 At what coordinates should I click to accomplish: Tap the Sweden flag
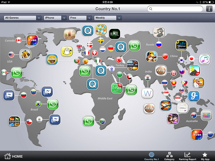[101, 41]
